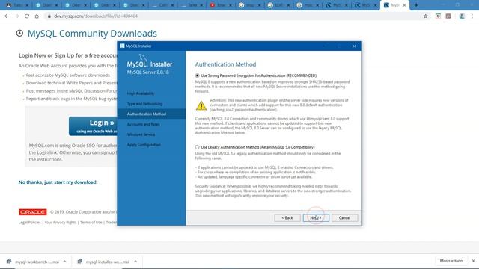This screenshot has height=269, width=479.
Task: Switch to the second-to-last MySQL tab
Action: [x=365, y=5]
